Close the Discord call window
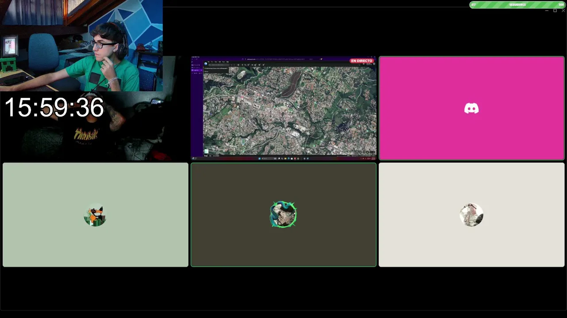Screen dimensions: 567x318 [x=563, y=11]
